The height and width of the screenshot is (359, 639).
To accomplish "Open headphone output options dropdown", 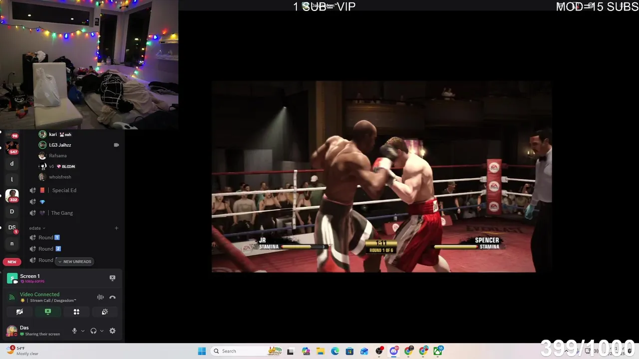I will 102,331.
